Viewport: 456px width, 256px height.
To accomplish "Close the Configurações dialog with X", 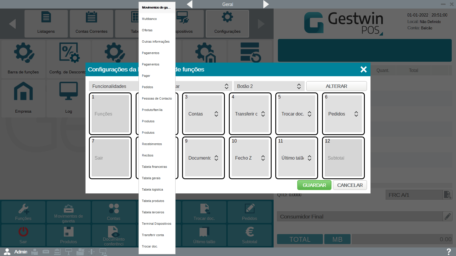I will click(x=363, y=69).
